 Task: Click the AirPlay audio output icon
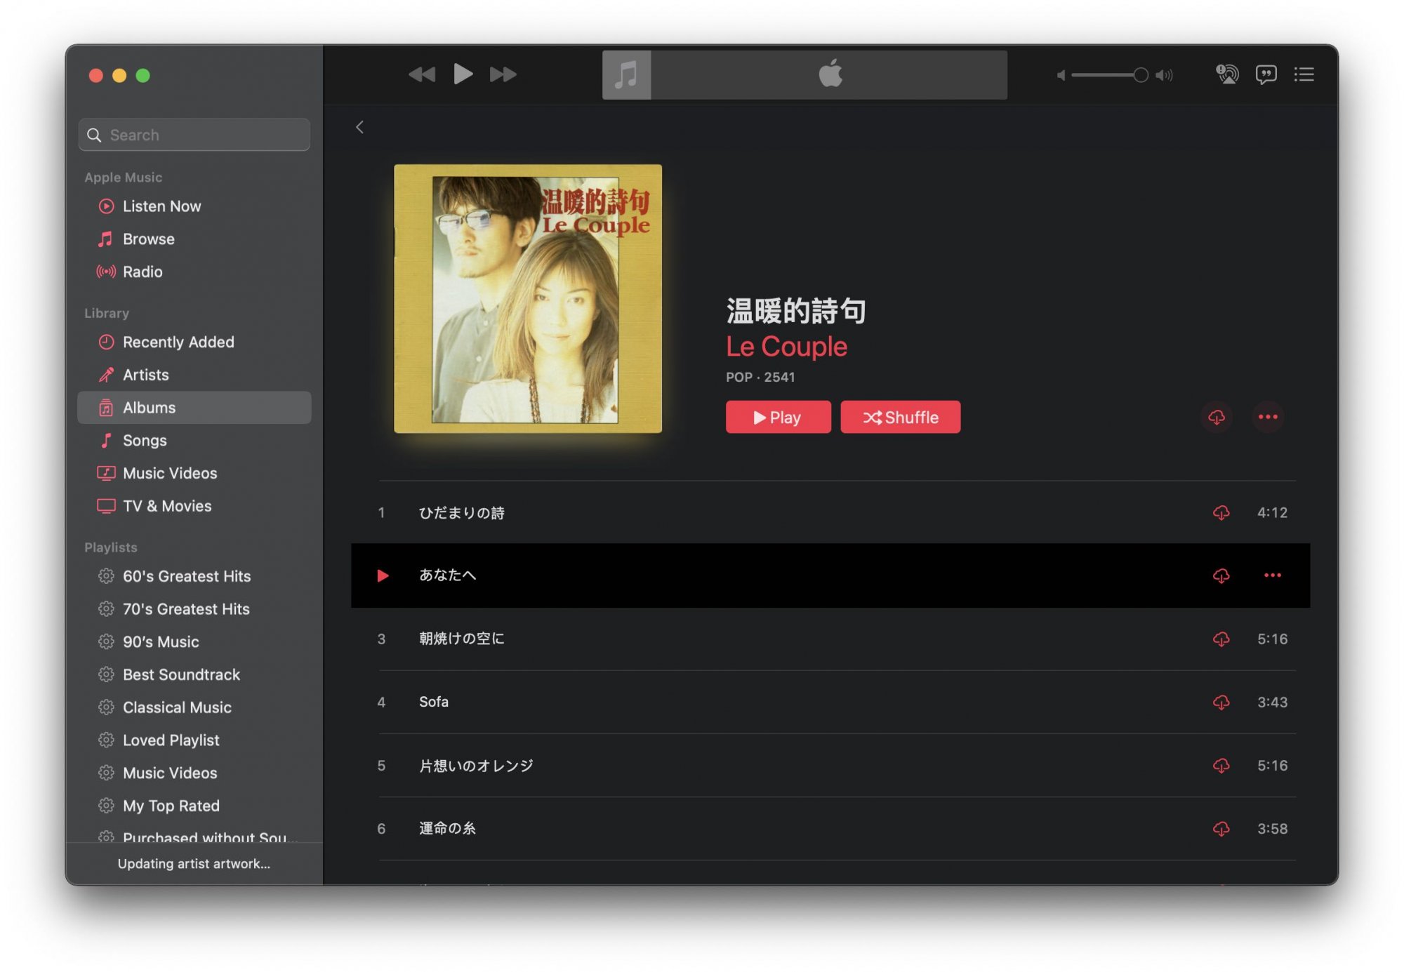tap(1227, 74)
